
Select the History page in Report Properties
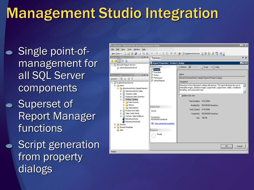coord(156,75)
